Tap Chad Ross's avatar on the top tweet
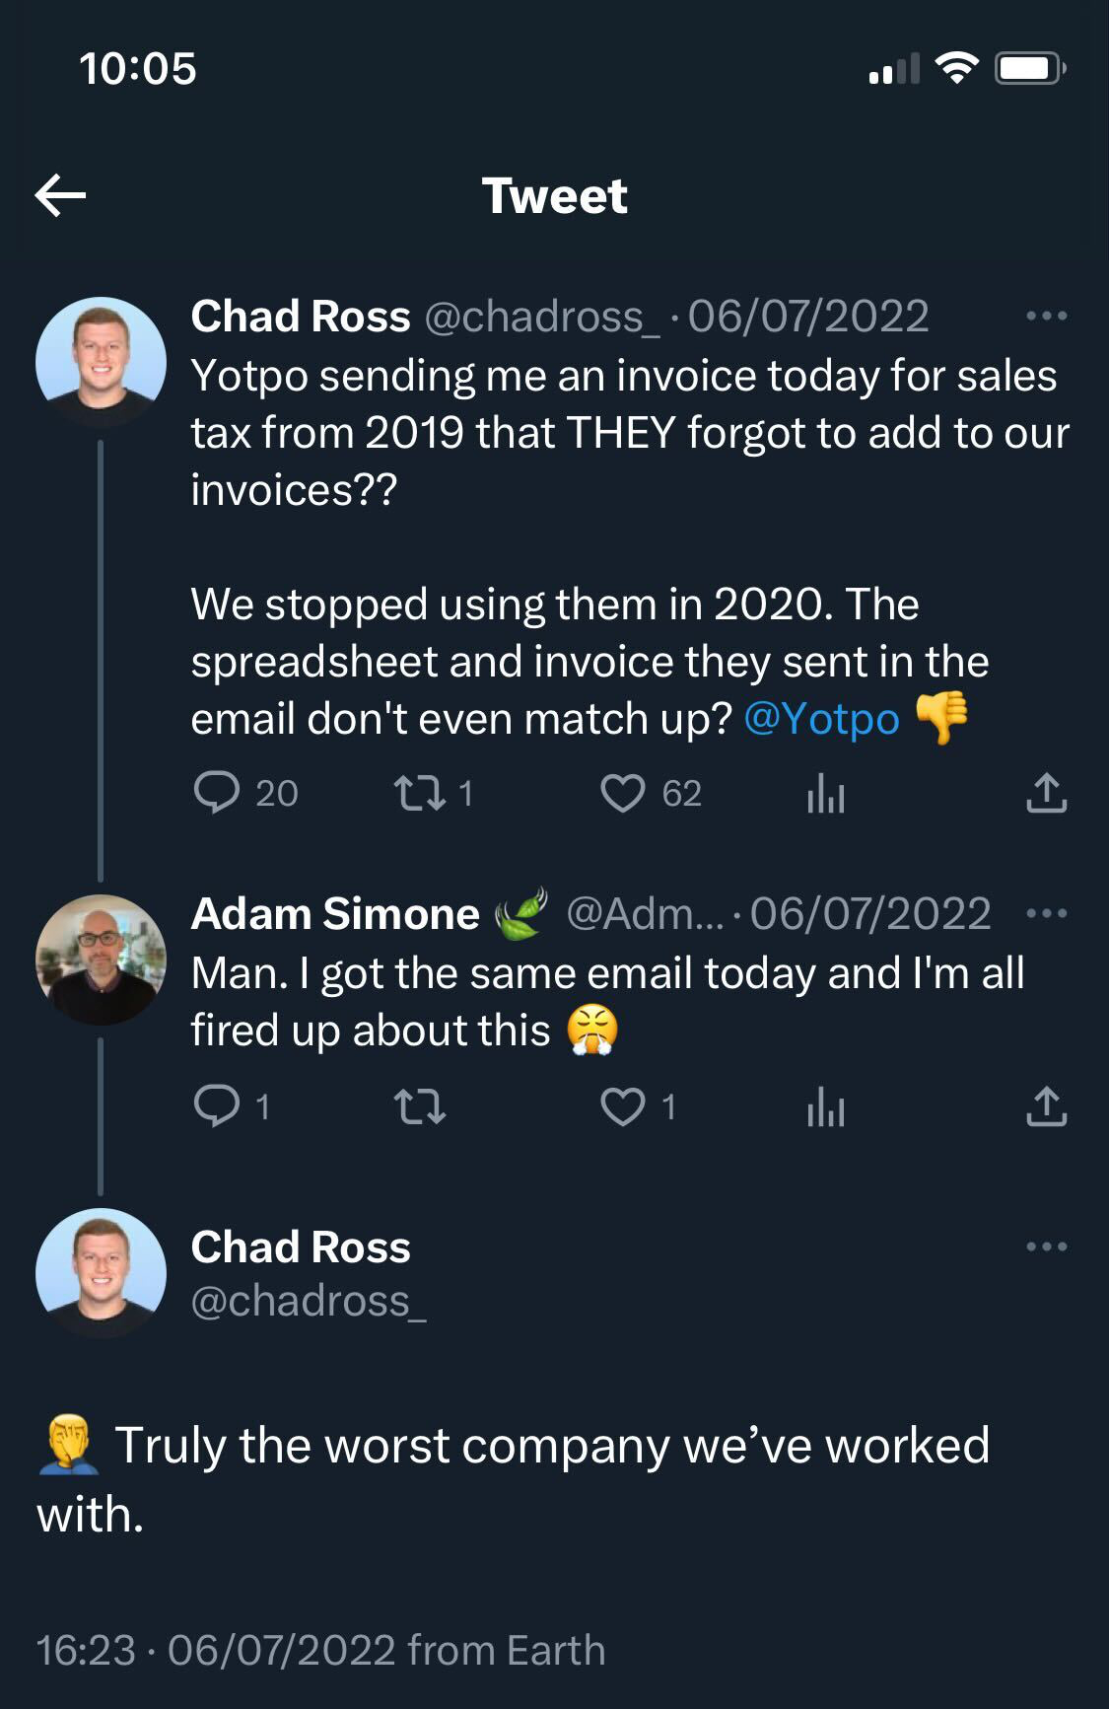The height and width of the screenshot is (1709, 1109). [x=101, y=361]
